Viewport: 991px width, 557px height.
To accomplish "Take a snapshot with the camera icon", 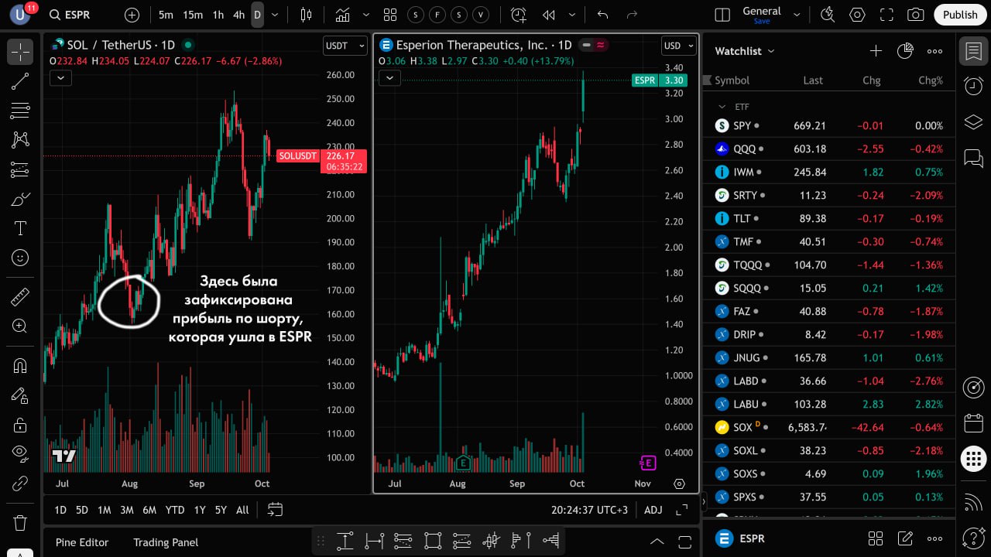I will [x=915, y=15].
